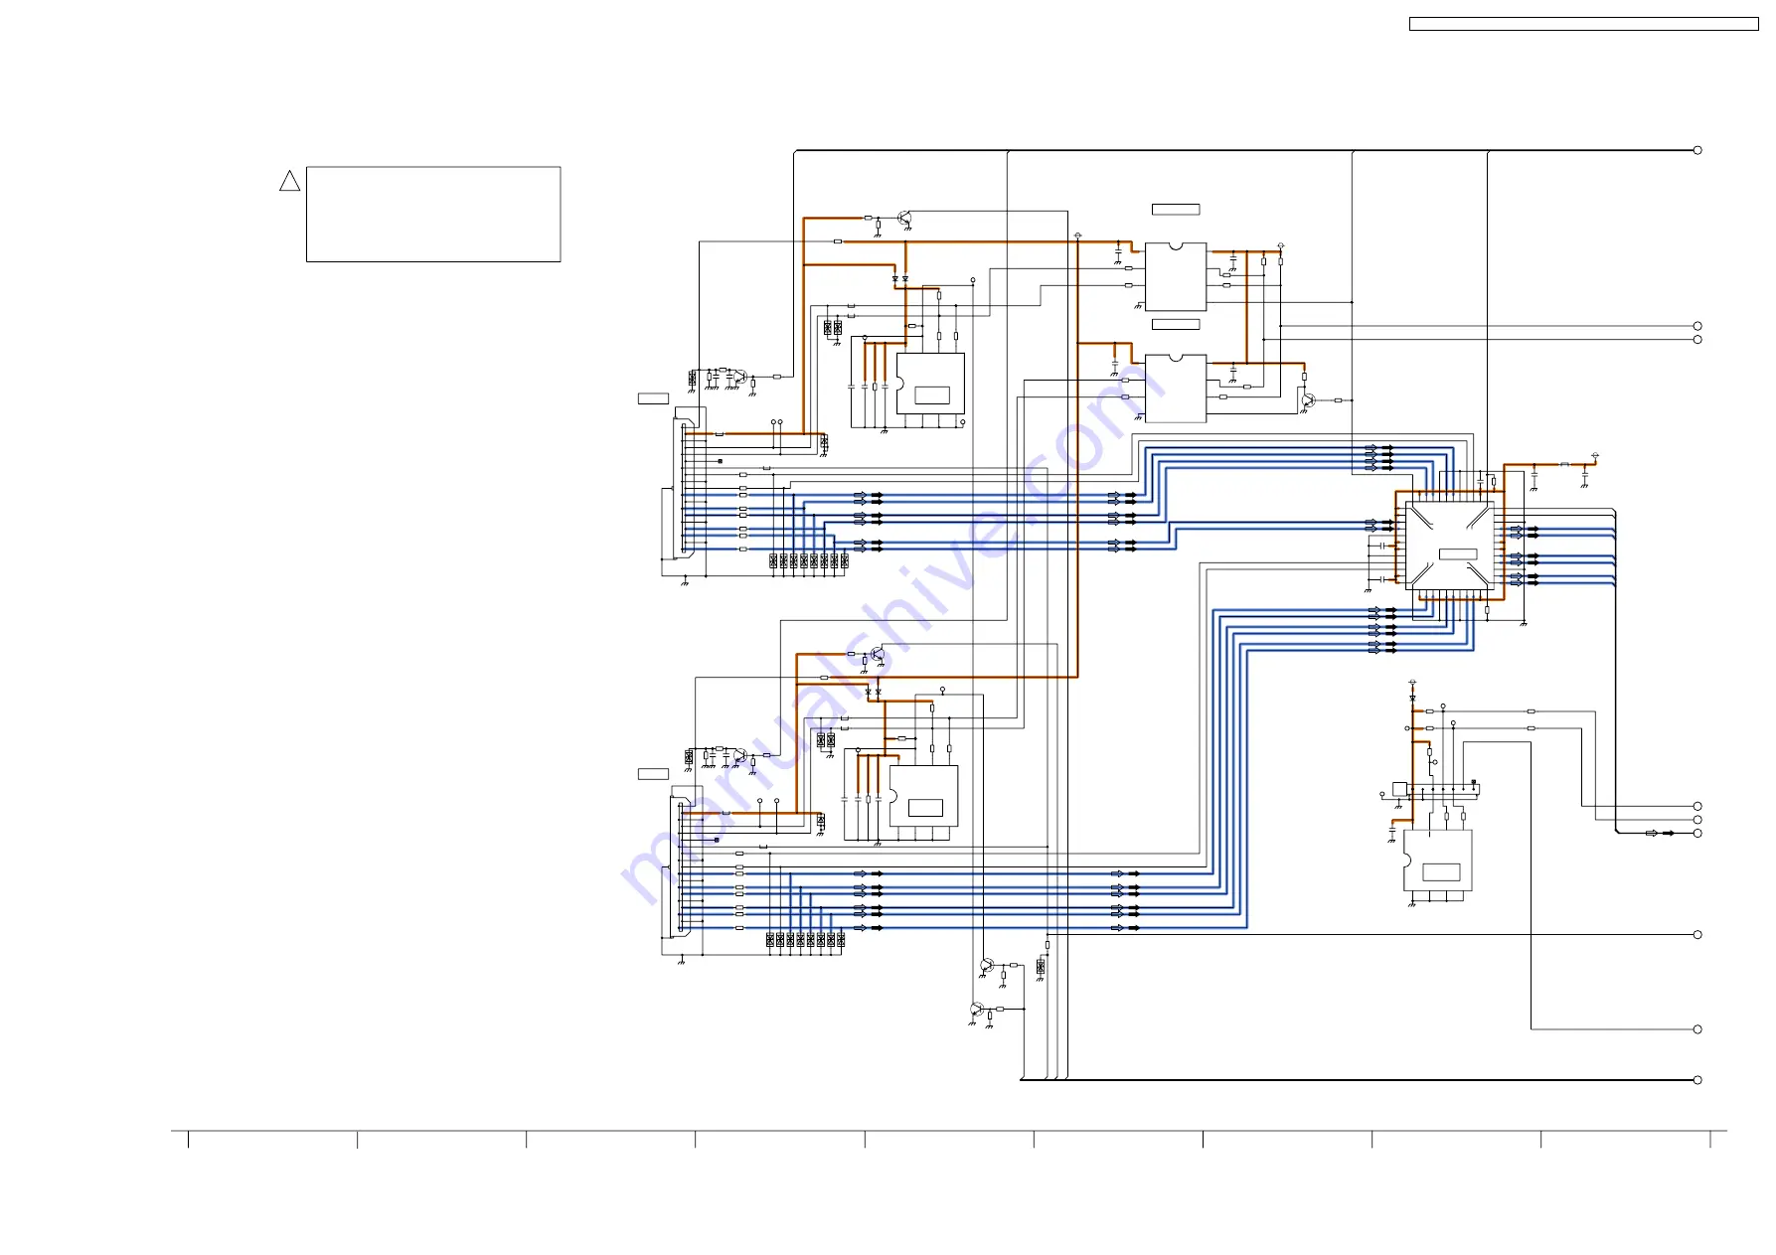Select the upper of two transistors near the bottom center
Screen dimensions: 1776x1255
pyautogui.click(x=986, y=965)
